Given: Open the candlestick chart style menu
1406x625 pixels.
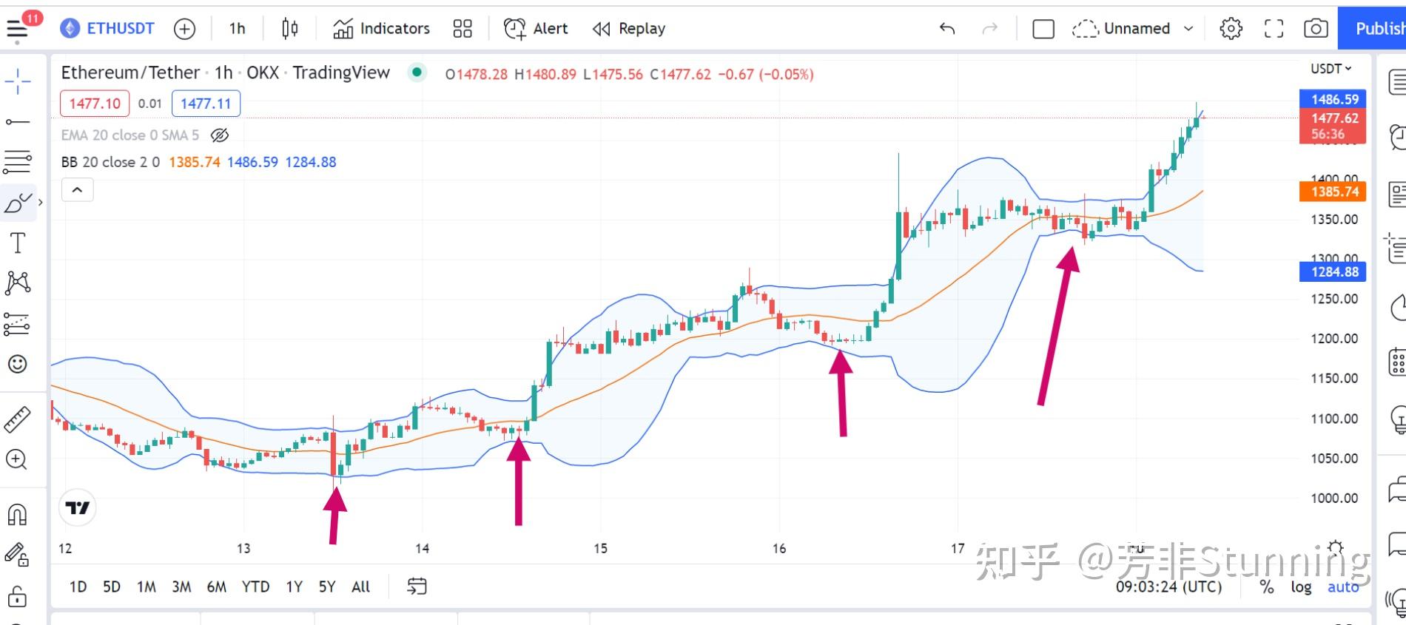Looking at the screenshot, I should click(x=290, y=28).
